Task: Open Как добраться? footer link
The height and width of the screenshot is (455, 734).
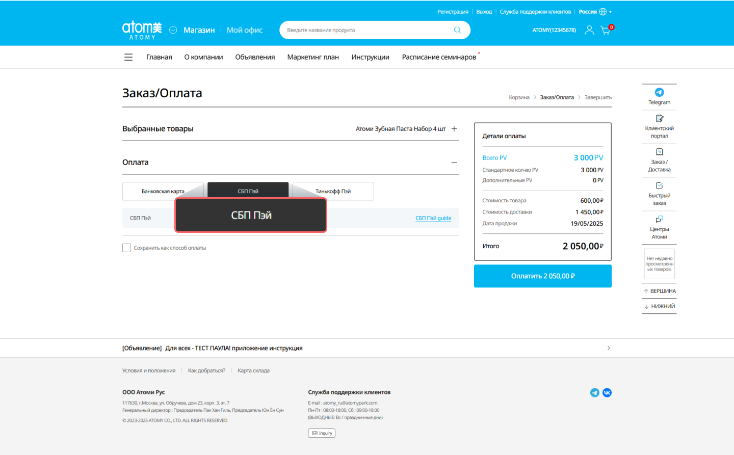Action: tap(206, 370)
